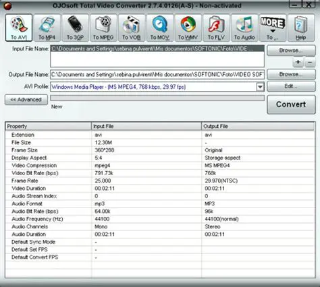Select the Video Duration row
Screen dimensions: 320x287
[x=160, y=189]
